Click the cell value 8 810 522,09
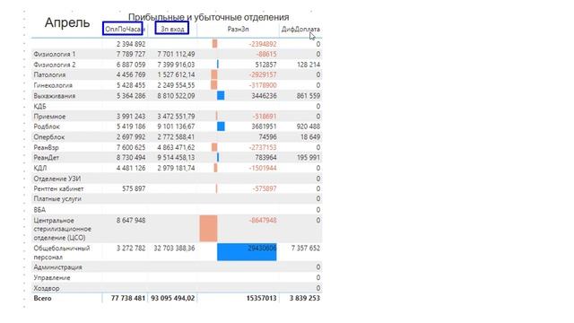Screen dimensions: 574x323 pos(176,96)
